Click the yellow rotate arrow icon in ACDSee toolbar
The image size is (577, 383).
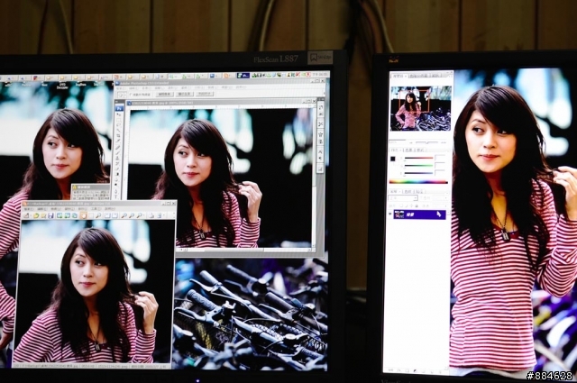click(x=36, y=215)
